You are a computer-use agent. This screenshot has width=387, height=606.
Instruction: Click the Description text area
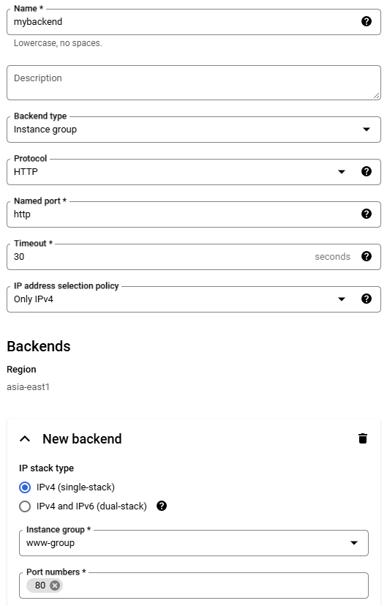(193, 83)
